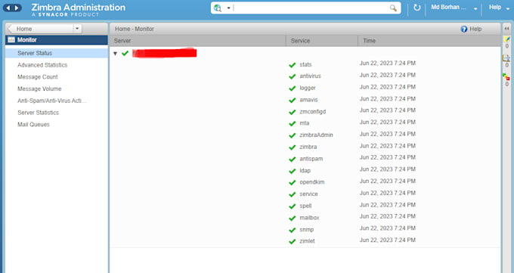Open Server Status in sidebar
This screenshot has height=273, width=514.
pyautogui.click(x=57, y=53)
